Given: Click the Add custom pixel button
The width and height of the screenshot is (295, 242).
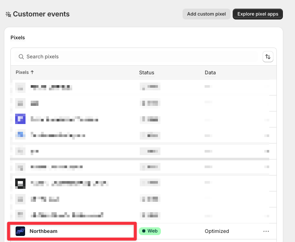Looking at the screenshot, I should coord(206,14).
